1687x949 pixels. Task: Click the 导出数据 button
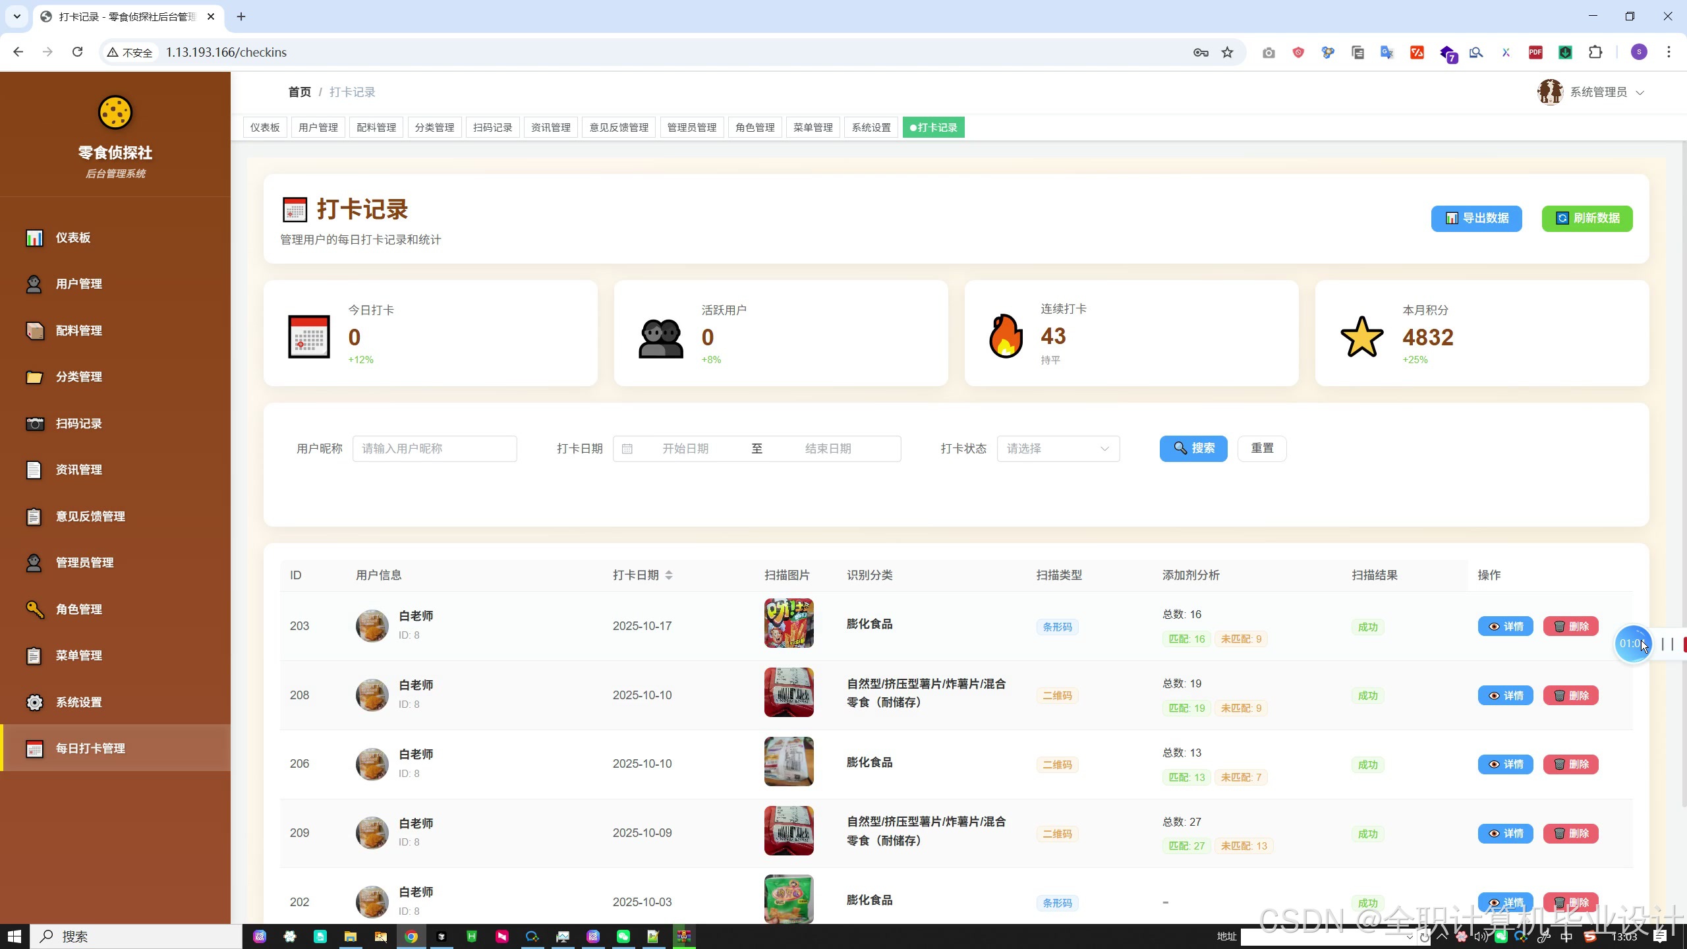click(x=1476, y=218)
